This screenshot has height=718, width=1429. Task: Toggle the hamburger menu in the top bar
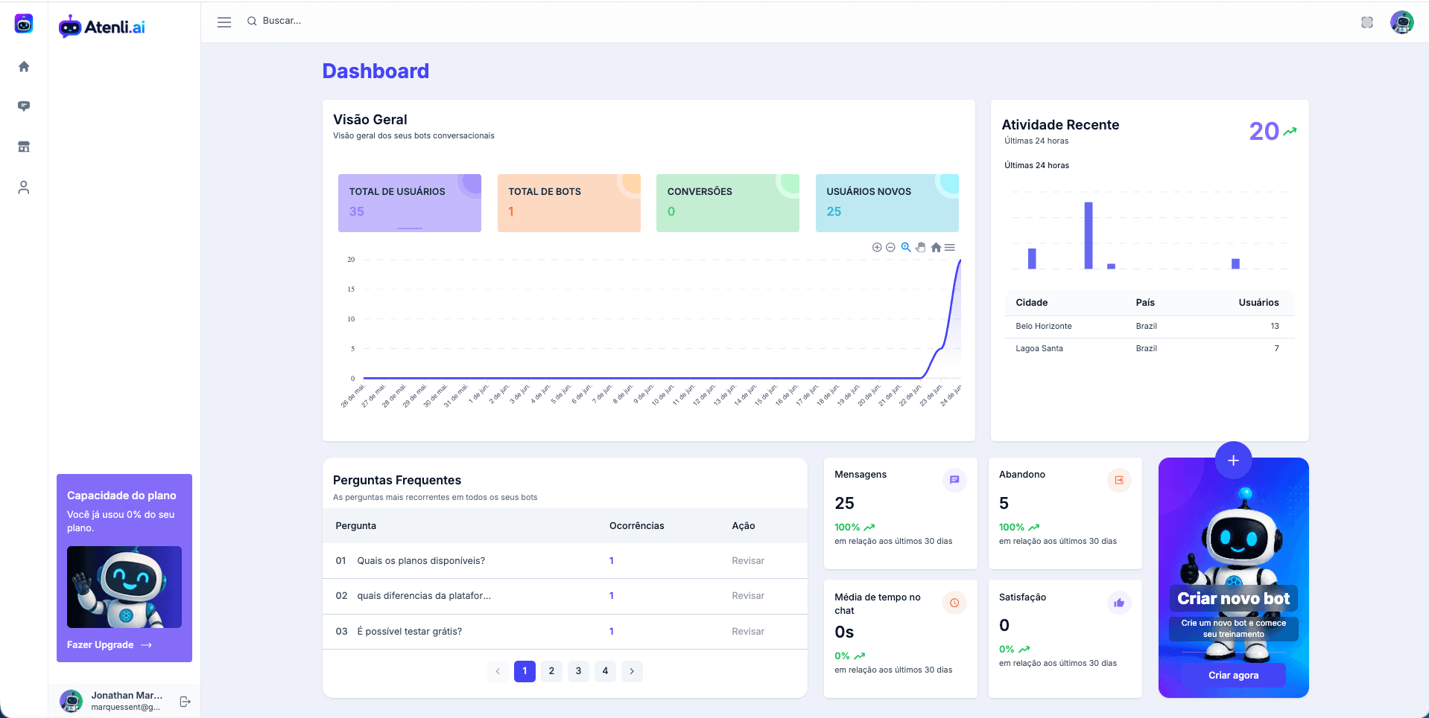pyautogui.click(x=224, y=22)
